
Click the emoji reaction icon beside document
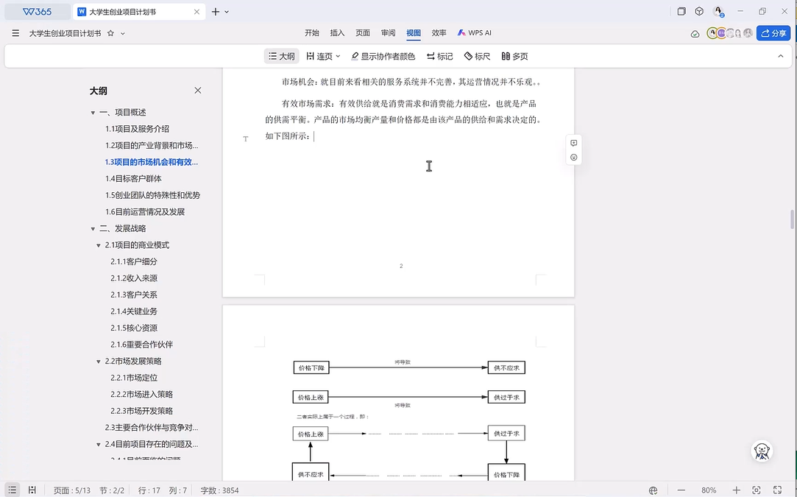574,158
